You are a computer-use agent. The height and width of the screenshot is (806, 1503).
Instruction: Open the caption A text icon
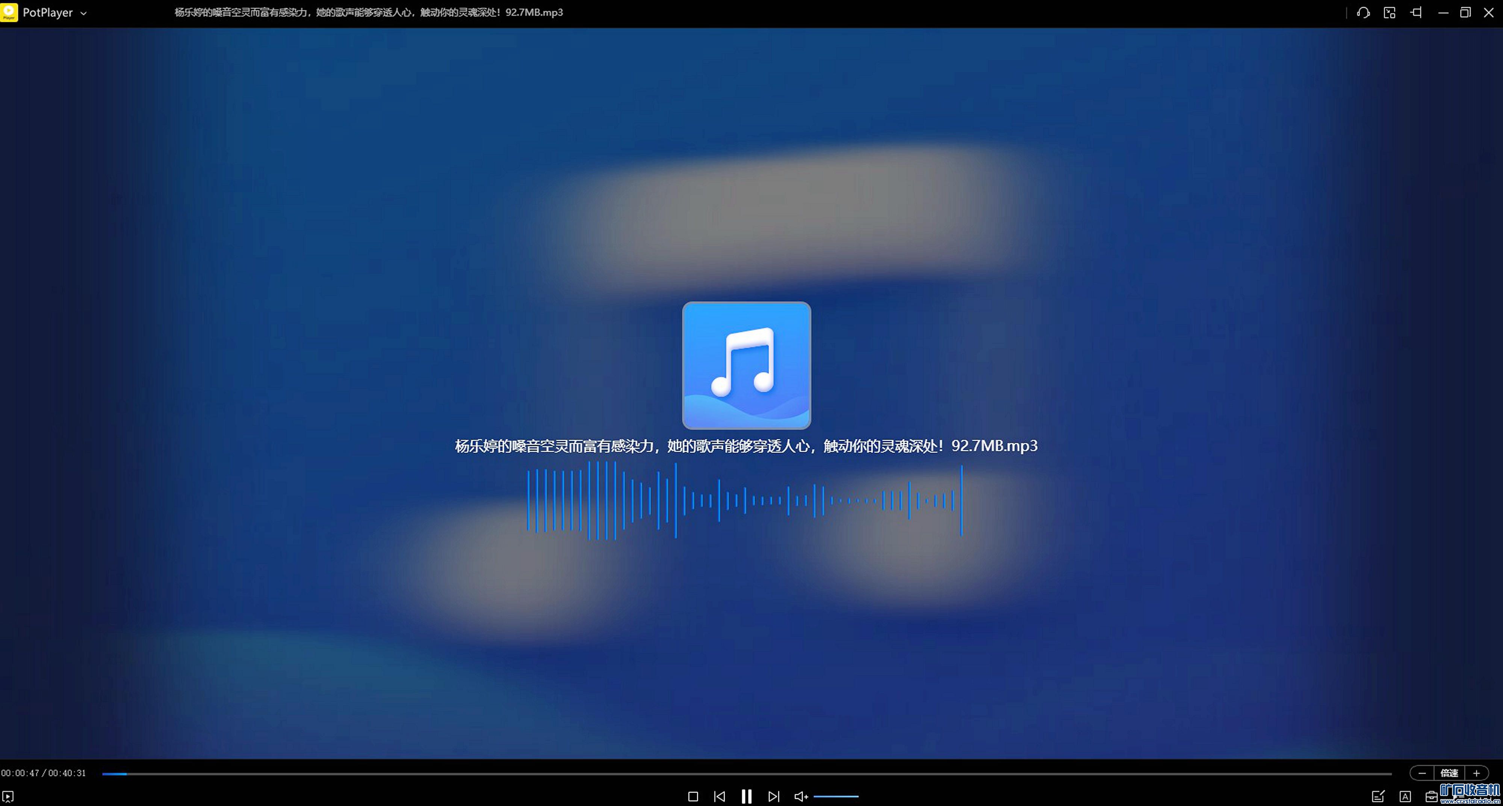pyautogui.click(x=1405, y=797)
